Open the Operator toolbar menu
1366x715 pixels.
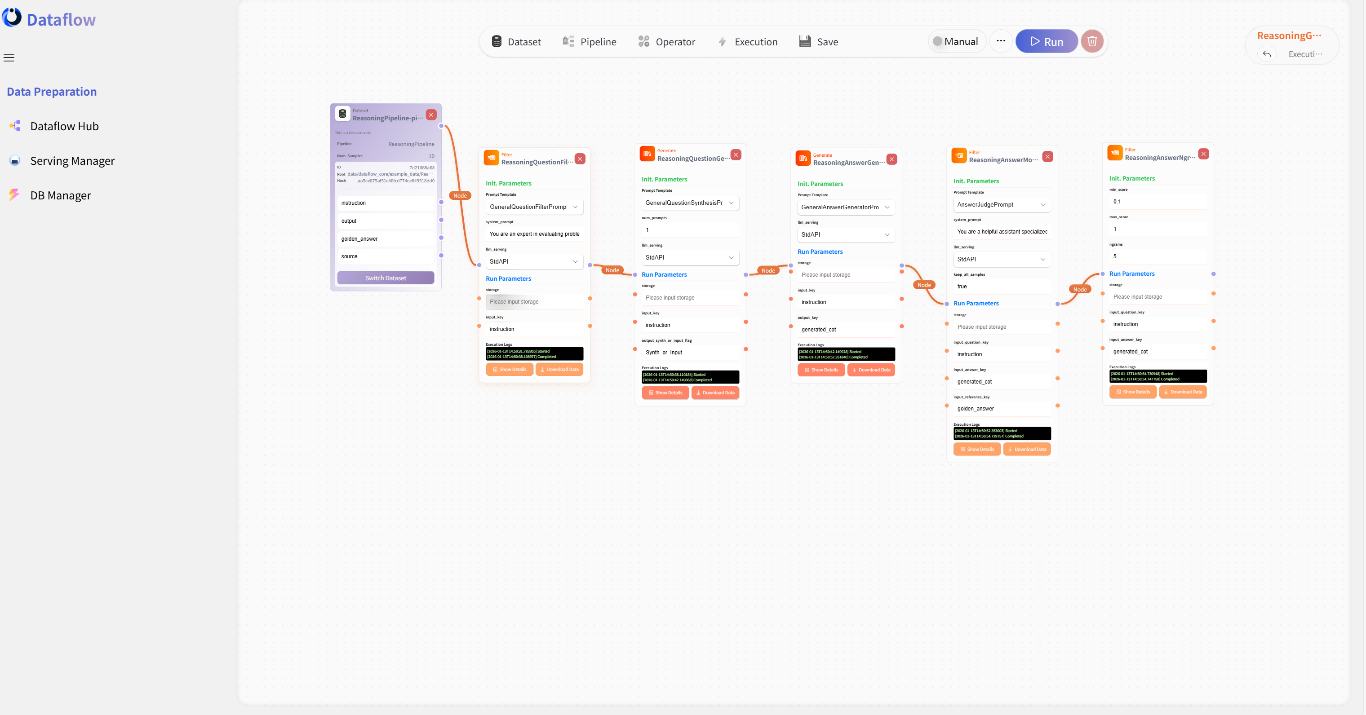coord(666,42)
